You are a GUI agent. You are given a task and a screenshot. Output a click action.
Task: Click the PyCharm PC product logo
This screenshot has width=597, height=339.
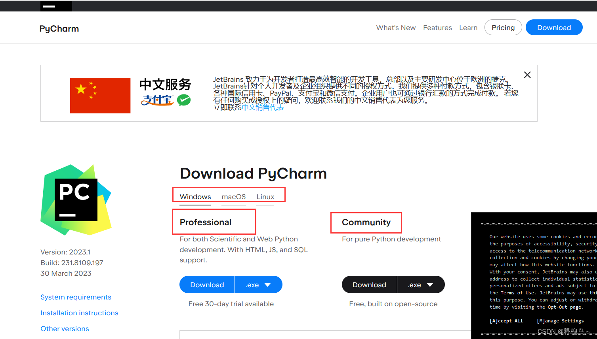[76, 200]
